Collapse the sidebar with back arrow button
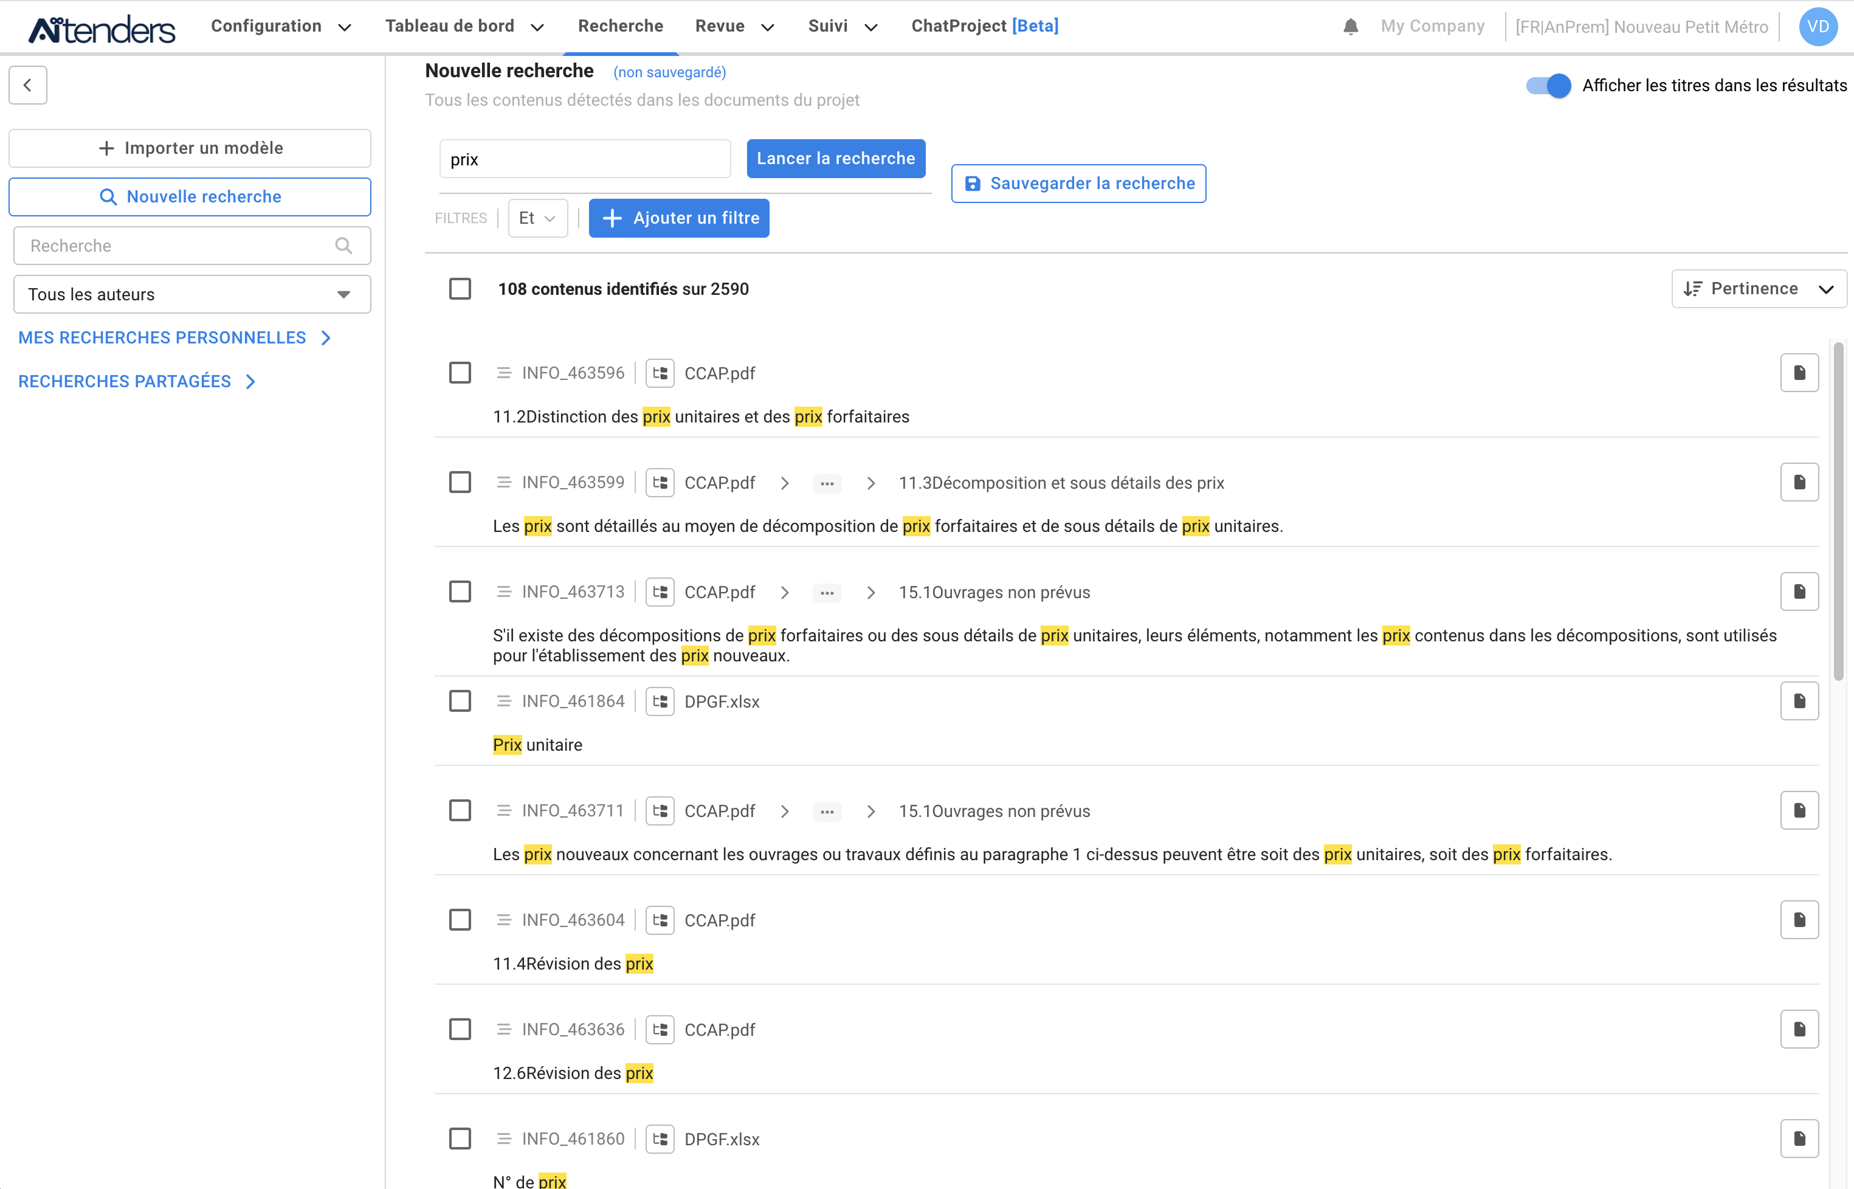The width and height of the screenshot is (1854, 1189). (28, 85)
